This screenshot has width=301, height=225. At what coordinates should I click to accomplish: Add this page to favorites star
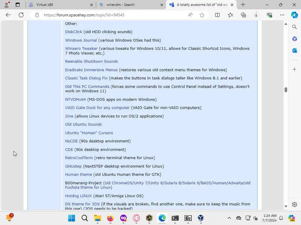202,15
